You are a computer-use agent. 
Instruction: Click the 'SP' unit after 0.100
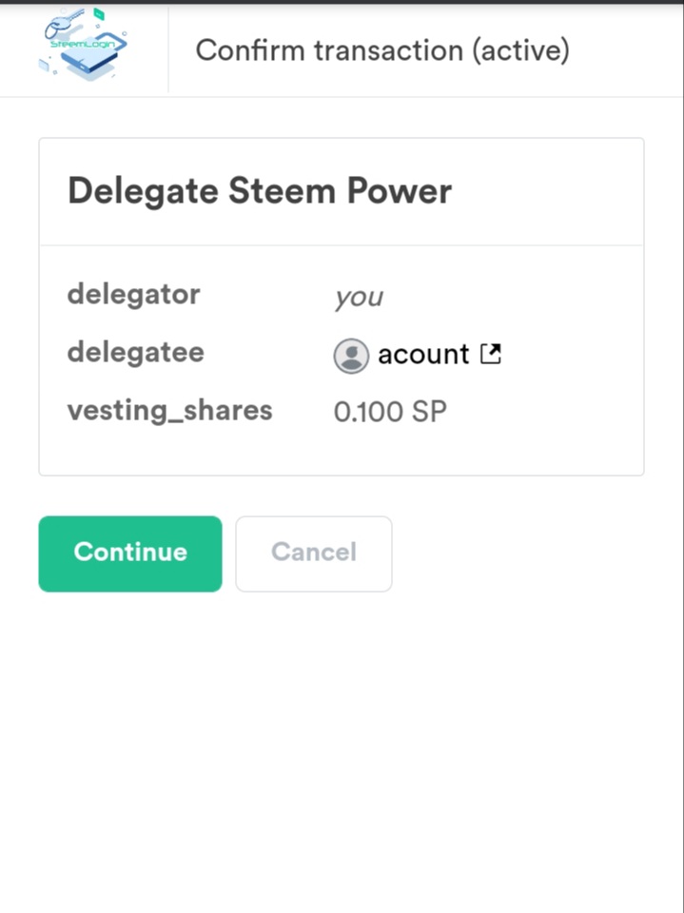429,412
